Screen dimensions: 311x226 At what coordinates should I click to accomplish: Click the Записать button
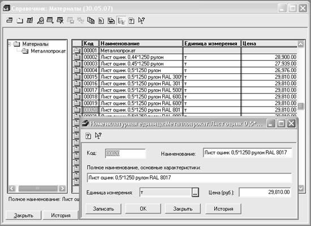(x=103, y=209)
